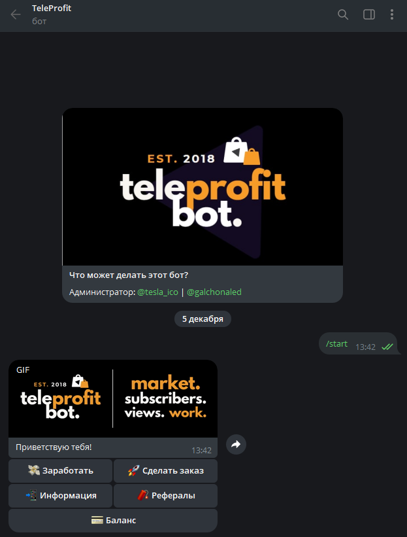The image size is (407, 537).
Task: Open chat search via magnifier icon
Action: pyautogui.click(x=343, y=14)
